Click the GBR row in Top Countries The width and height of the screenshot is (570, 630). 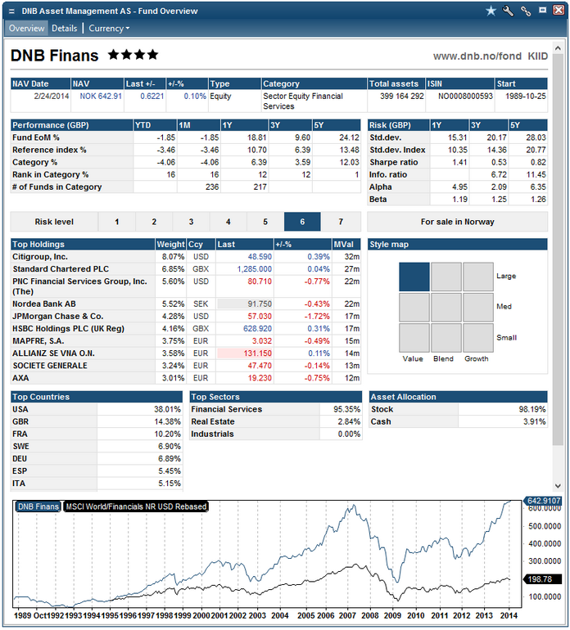(x=97, y=421)
